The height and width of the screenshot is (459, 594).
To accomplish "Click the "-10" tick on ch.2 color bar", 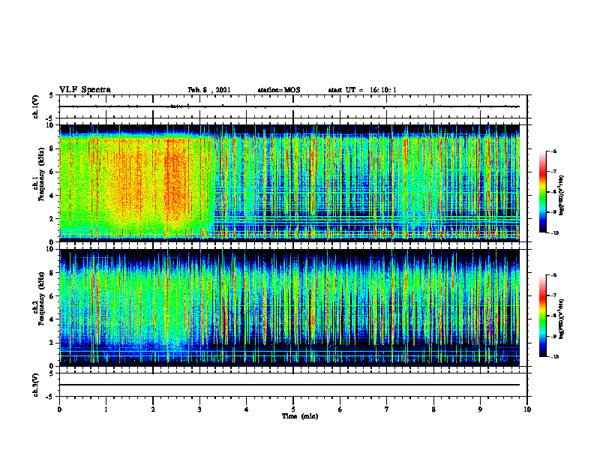I will click(554, 357).
